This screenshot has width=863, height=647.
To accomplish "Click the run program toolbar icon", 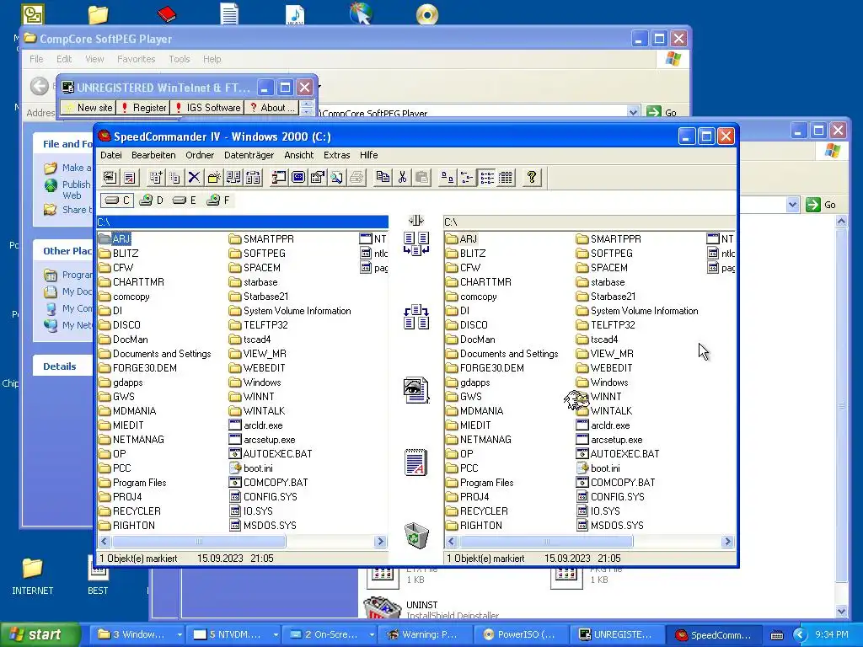I will pos(279,178).
